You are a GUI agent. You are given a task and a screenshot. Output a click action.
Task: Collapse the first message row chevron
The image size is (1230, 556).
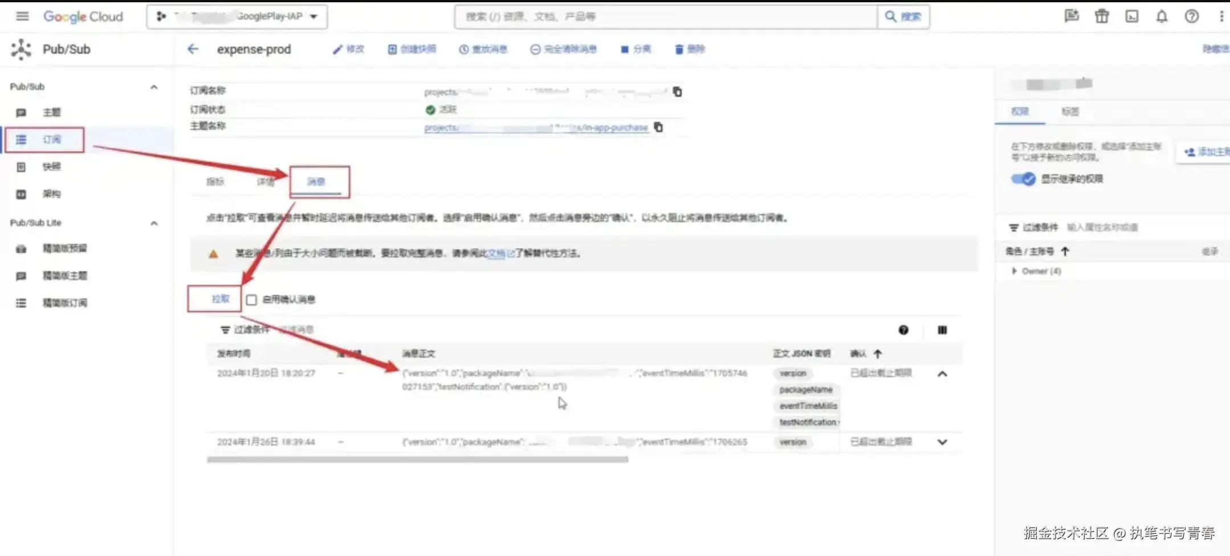tap(943, 374)
